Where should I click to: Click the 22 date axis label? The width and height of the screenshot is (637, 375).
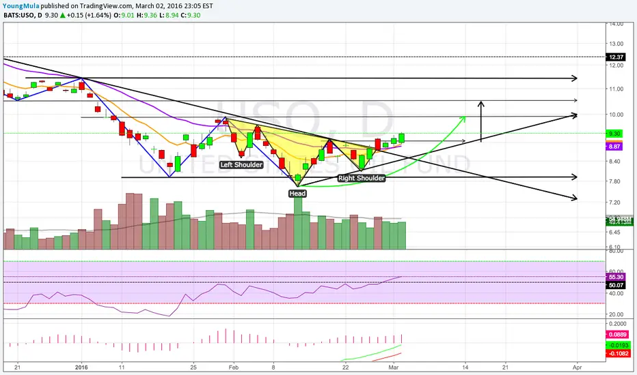[x=345, y=367]
